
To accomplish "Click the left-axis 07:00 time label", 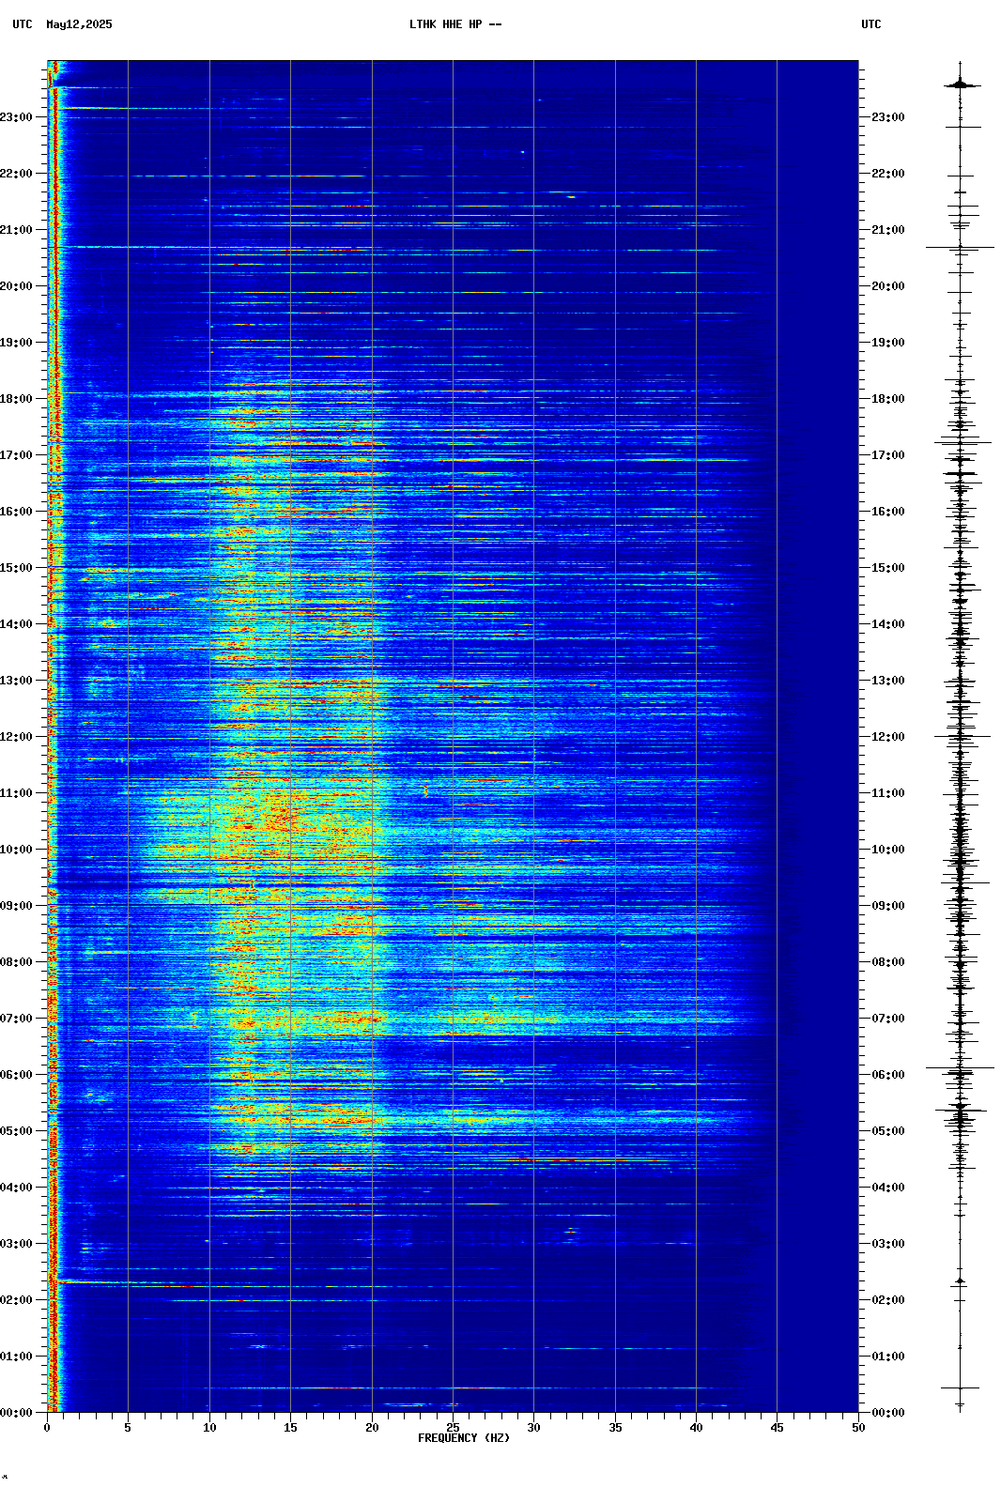I will (16, 1019).
